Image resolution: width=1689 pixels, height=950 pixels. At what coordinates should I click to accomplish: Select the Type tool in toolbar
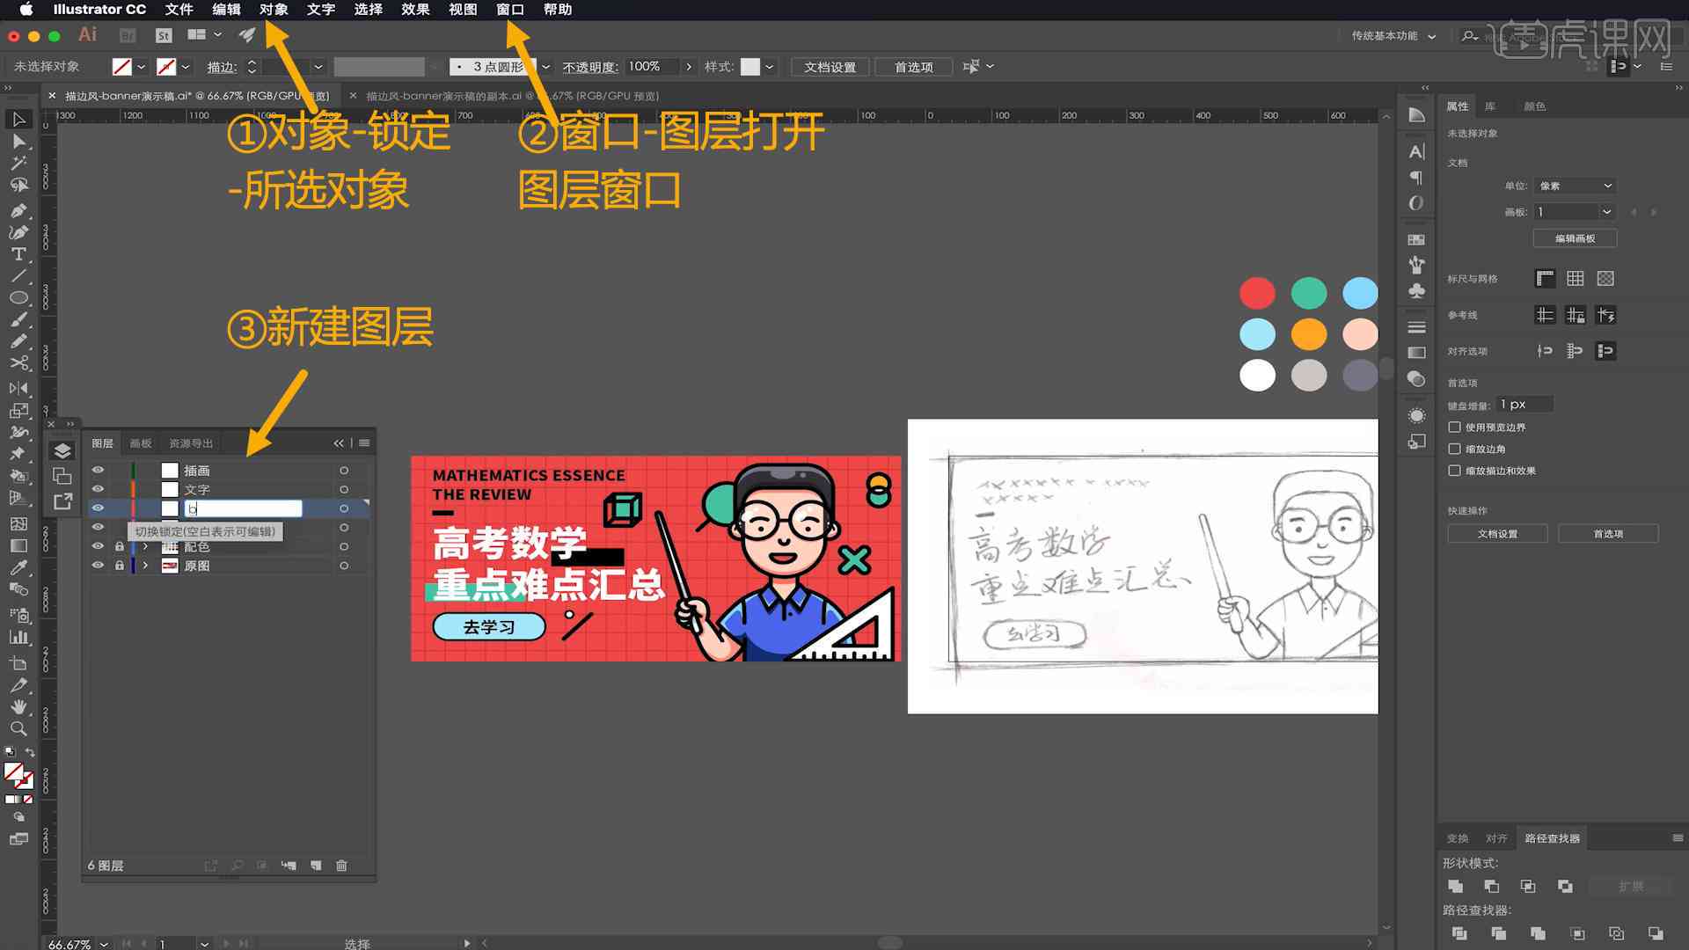click(x=16, y=254)
